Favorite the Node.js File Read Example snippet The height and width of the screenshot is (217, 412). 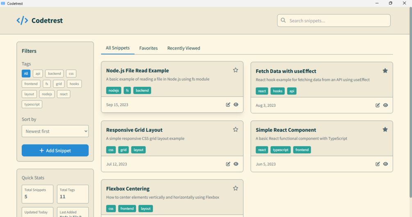point(236,70)
